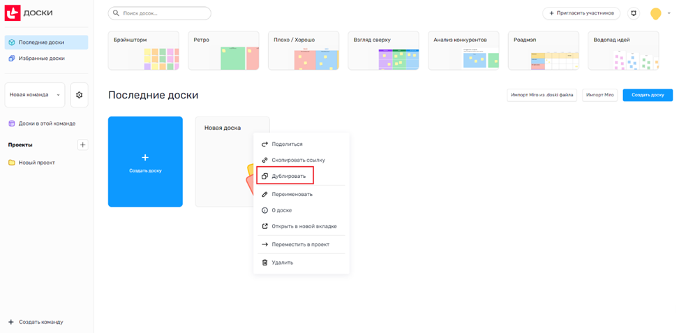
Task: Open the yellow user avatar
Action: pos(656,14)
